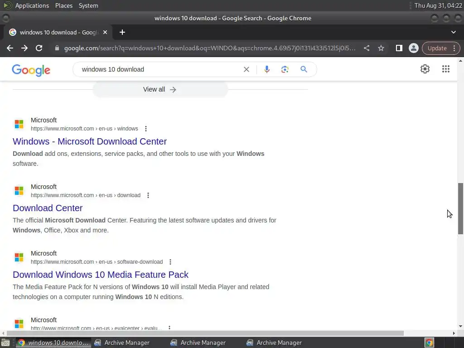This screenshot has height=348, width=464.
Task: Open a new Chrome tab
Action: 122,32
